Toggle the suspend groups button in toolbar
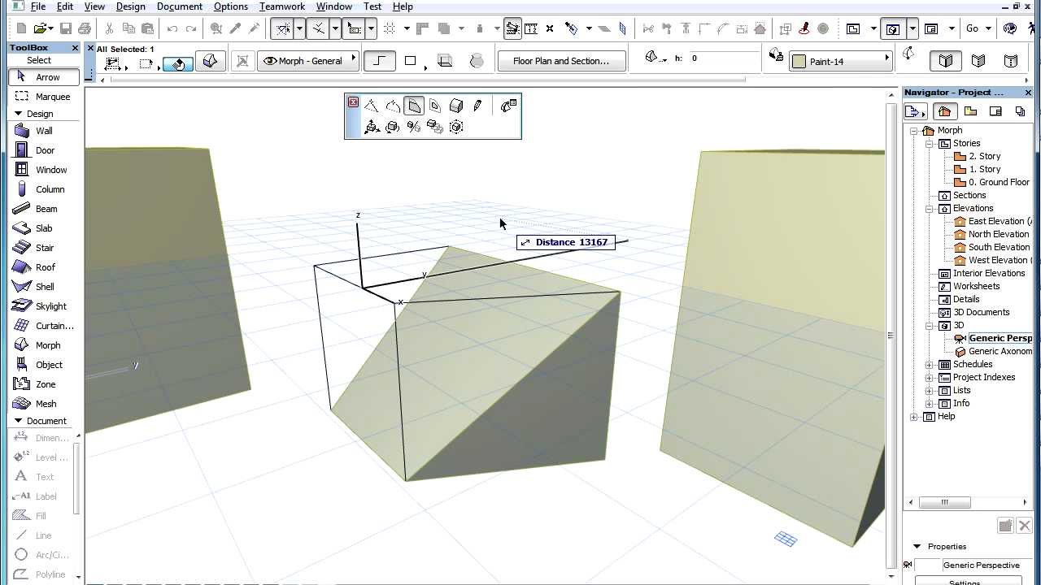The width and height of the screenshot is (1041, 585). click(512, 28)
